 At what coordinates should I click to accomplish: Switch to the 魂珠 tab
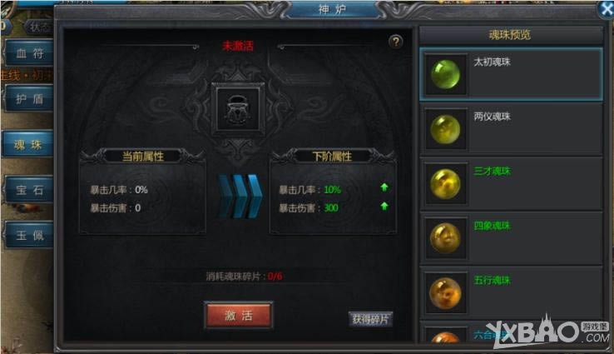27,144
